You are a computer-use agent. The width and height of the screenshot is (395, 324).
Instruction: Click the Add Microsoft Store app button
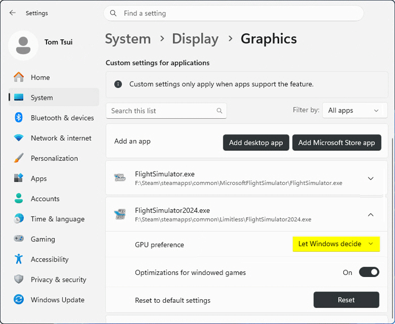[x=337, y=143]
